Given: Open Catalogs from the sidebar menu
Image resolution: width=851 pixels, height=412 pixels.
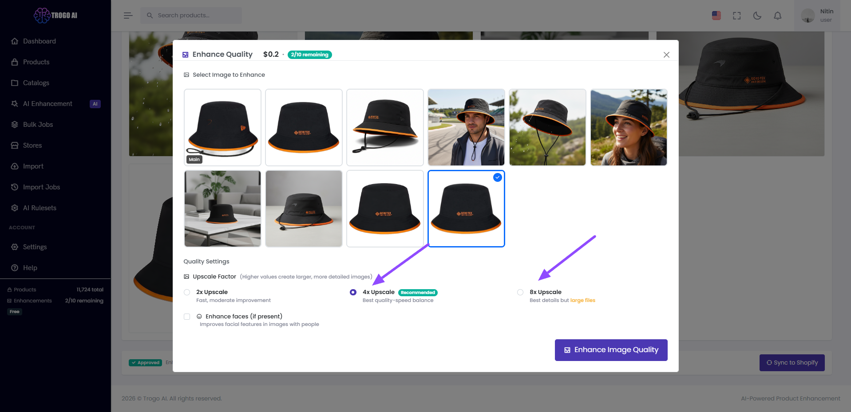Looking at the screenshot, I should click(36, 82).
